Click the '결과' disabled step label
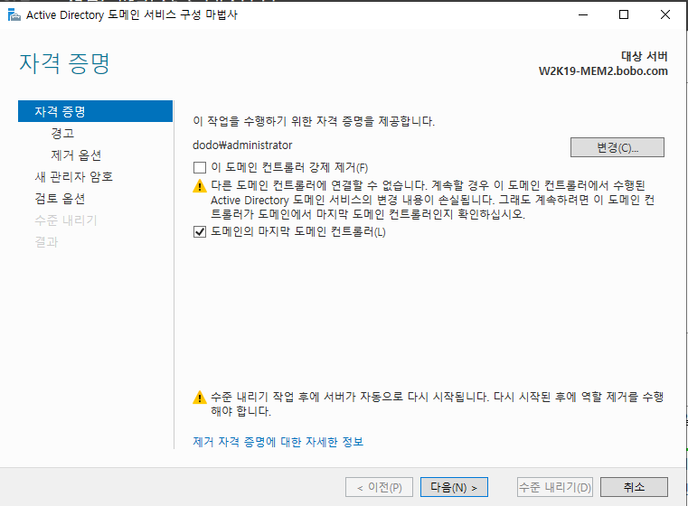This screenshot has width=688, height=506. tap(46, 242)
